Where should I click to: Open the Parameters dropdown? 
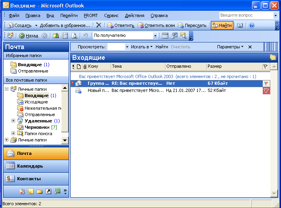pyautogui.click(x=230, y=47)
